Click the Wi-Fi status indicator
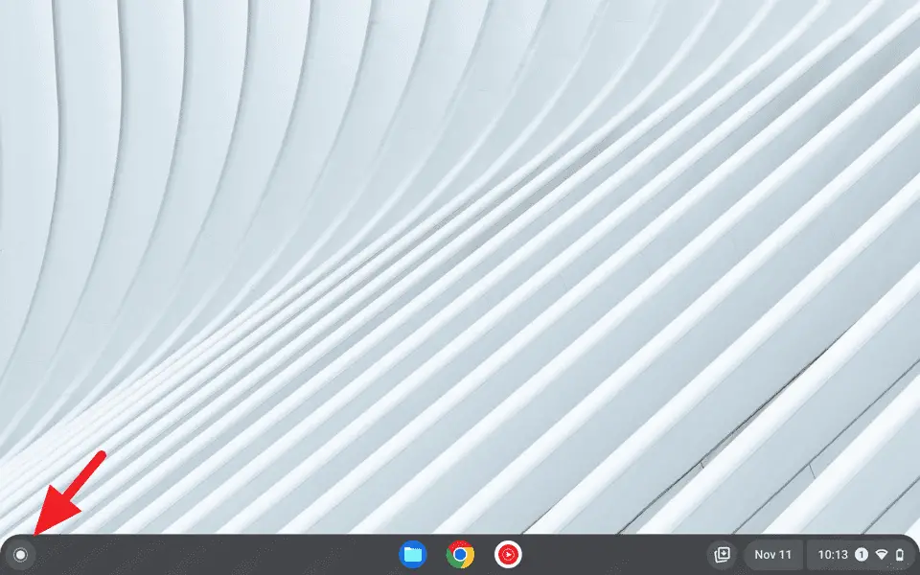 [880, 555]
